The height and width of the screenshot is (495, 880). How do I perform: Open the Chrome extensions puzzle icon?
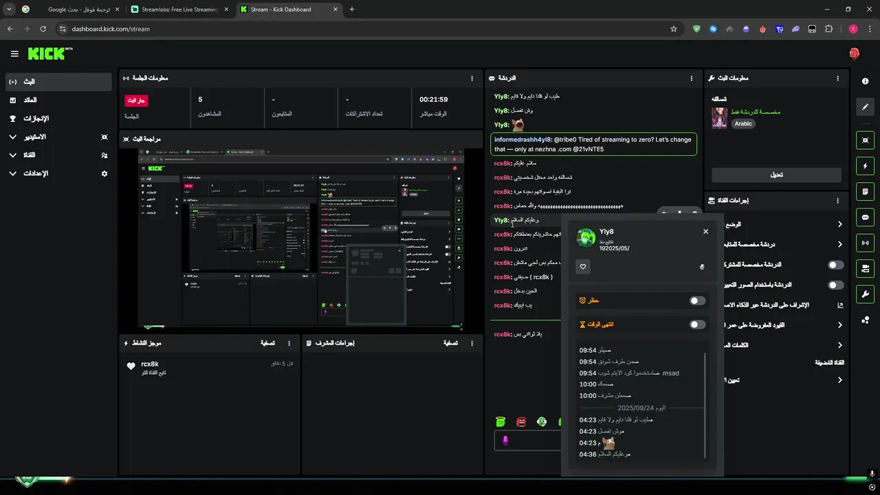[828, 29]
